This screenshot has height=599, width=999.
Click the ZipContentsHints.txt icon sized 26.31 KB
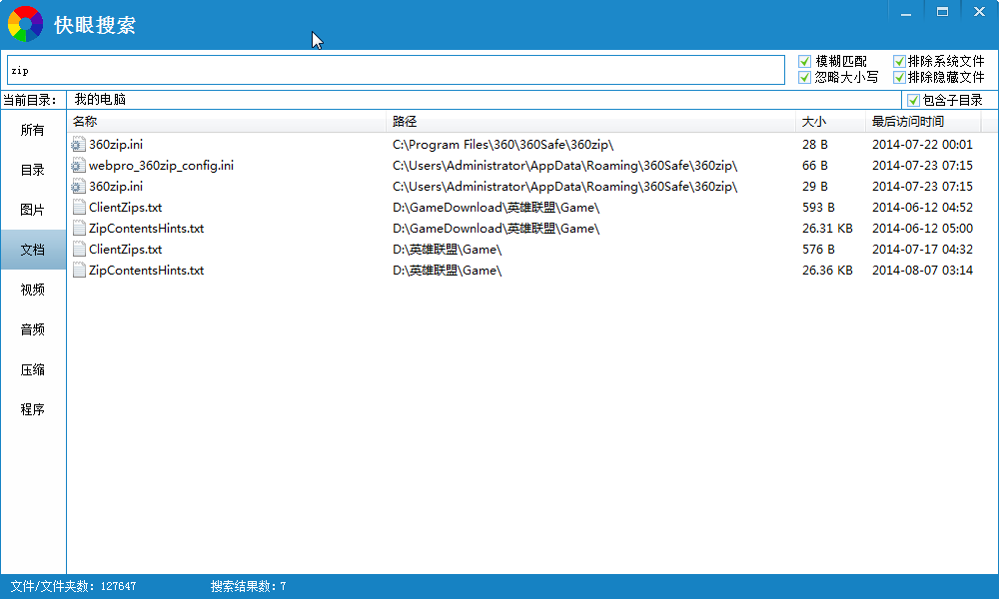[x=79, y=229]
